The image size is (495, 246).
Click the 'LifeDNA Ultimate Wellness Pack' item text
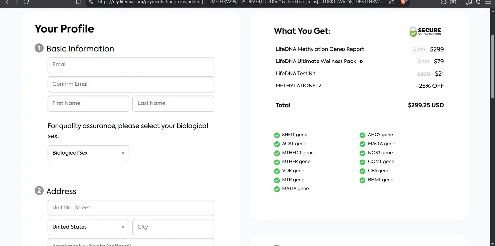(316, 61)
